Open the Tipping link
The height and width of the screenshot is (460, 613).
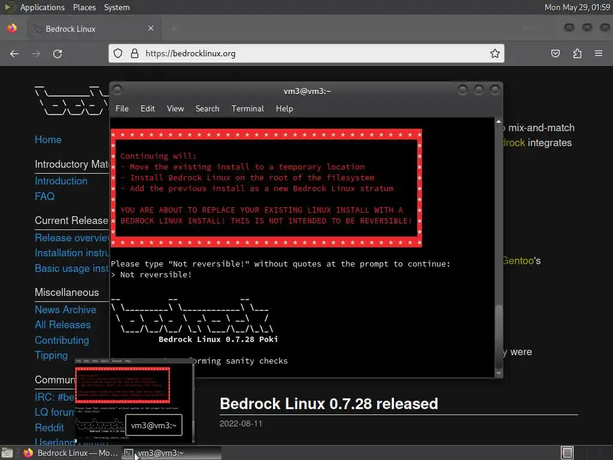[x=51, y=355]
